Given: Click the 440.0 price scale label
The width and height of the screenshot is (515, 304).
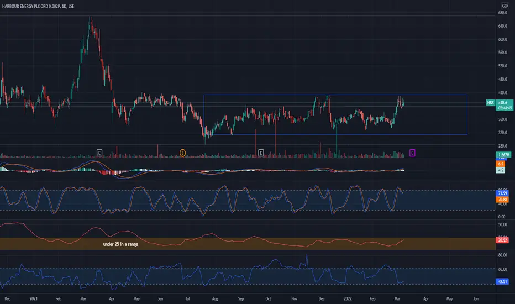Looking at the screenshot, I should 503,93.
